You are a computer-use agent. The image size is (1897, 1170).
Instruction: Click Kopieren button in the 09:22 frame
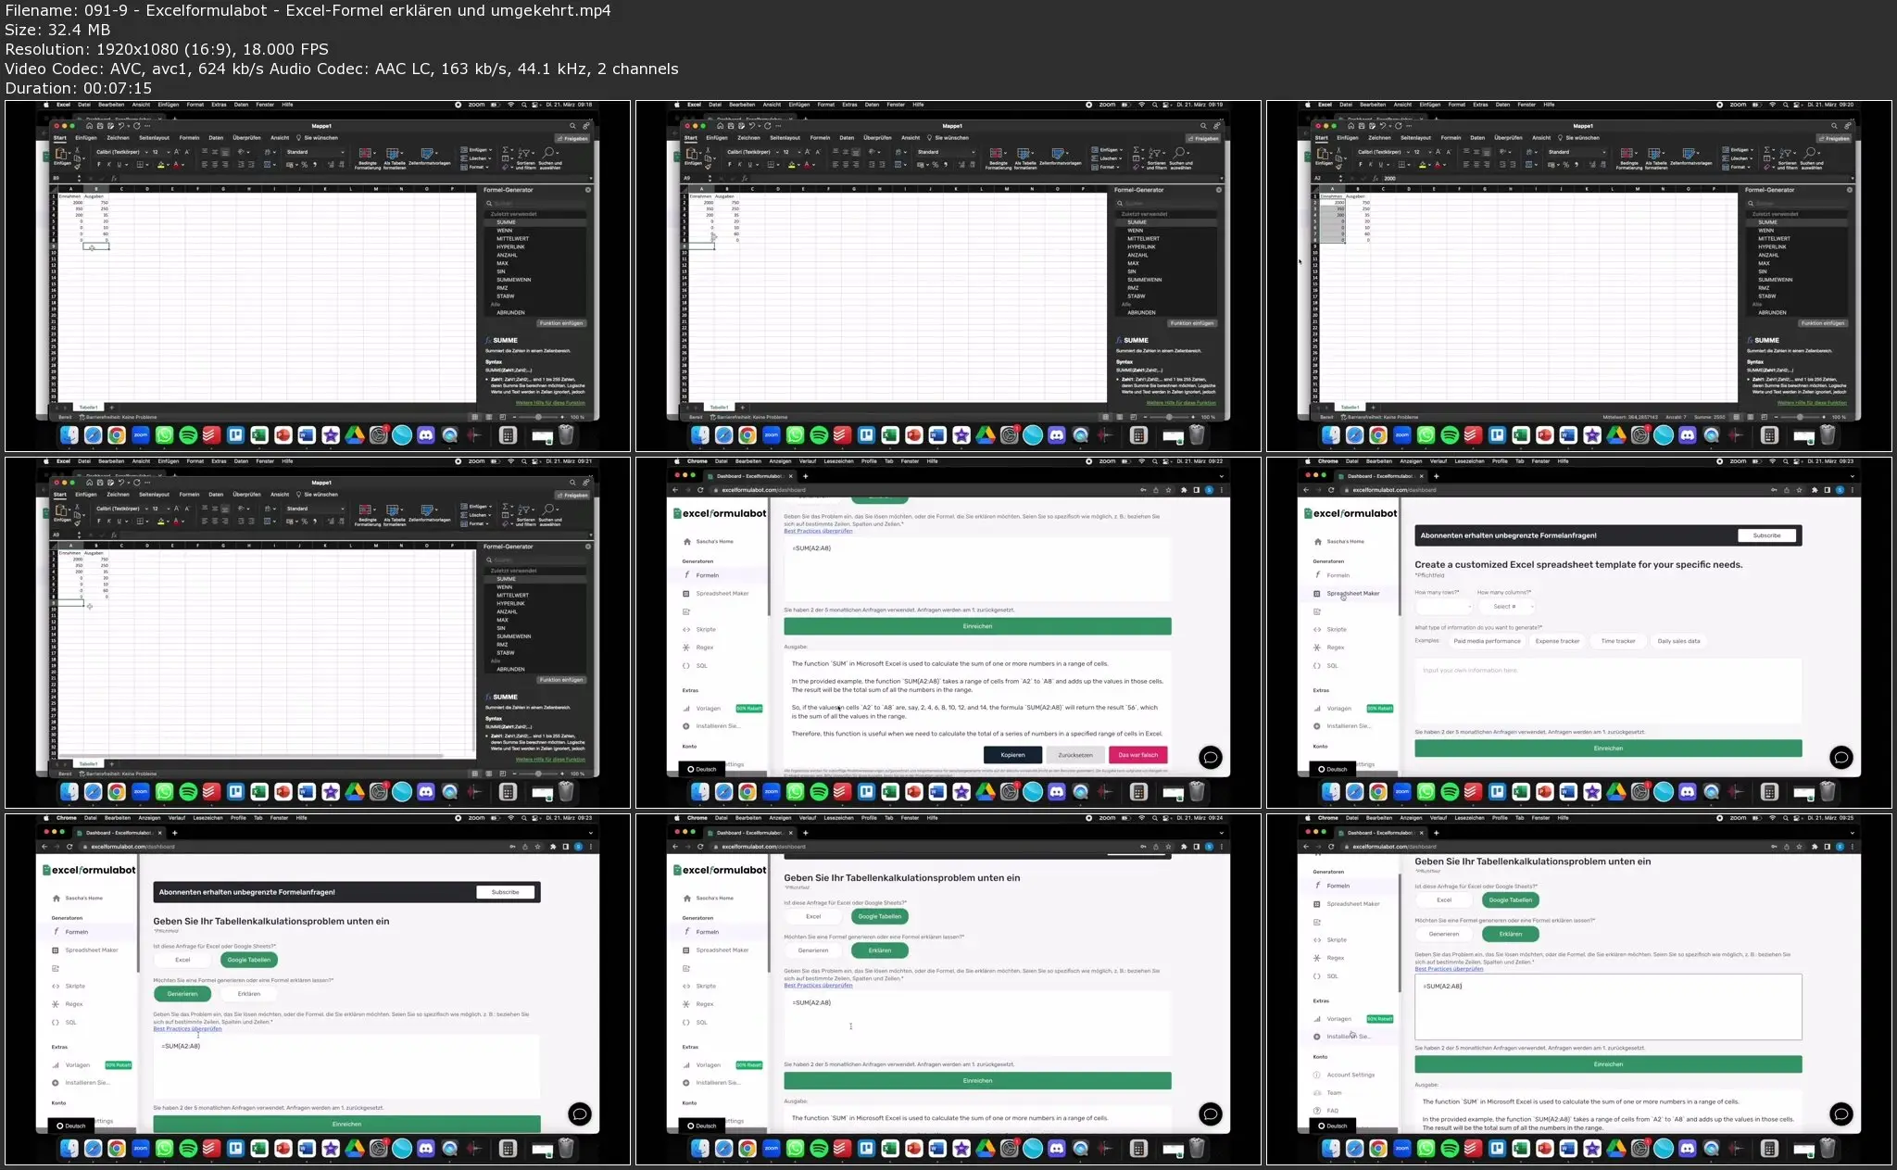tap(1012, 755)
